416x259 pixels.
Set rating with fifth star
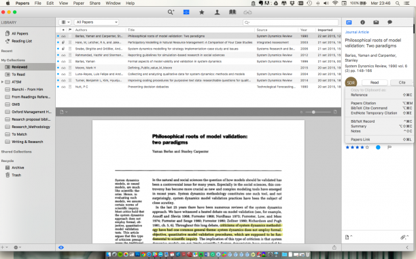(367, 147)
